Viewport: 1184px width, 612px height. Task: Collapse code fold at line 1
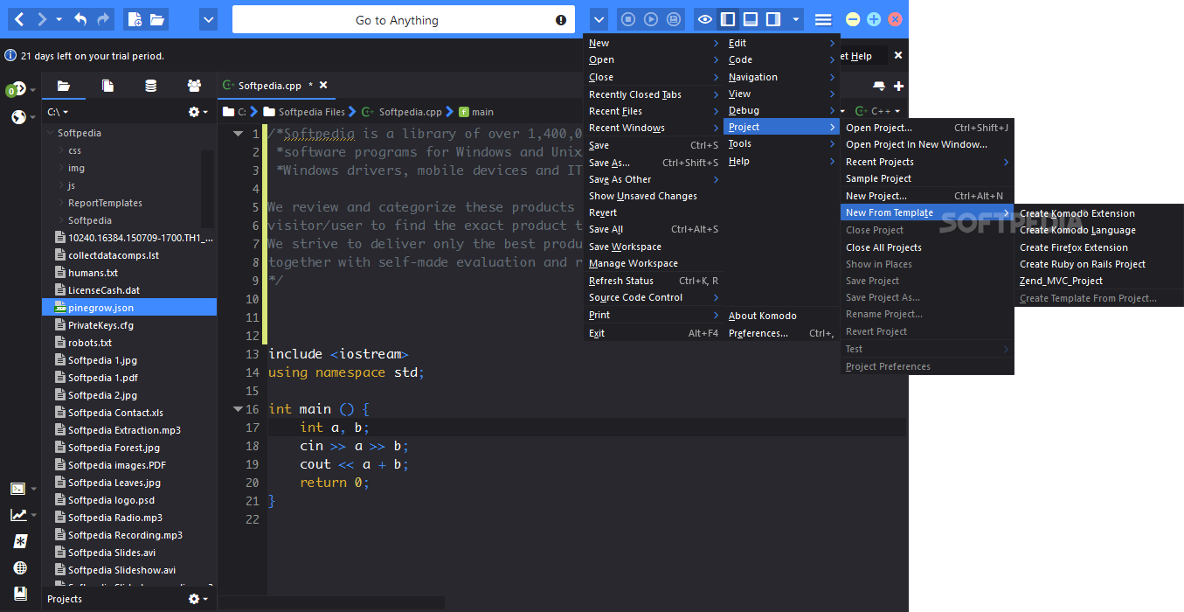click(x=238, y=134)
